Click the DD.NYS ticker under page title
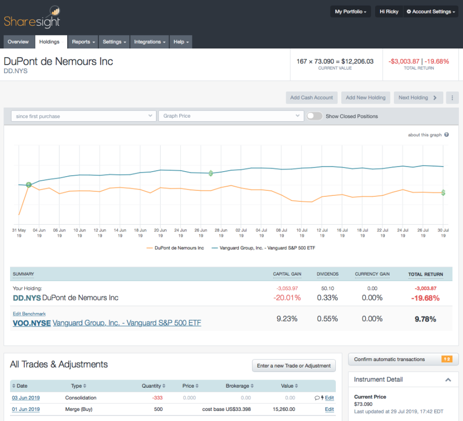463x421 pixels. pyautogui.click(x=15, y=71)
